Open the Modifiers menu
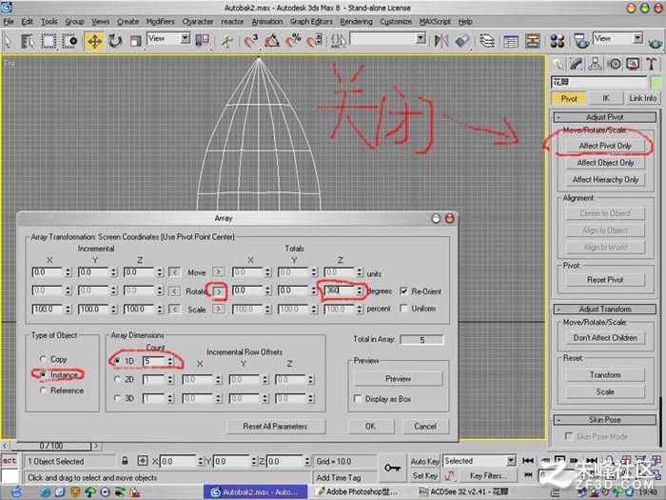 pyautogui.click(x=160, y=22)
